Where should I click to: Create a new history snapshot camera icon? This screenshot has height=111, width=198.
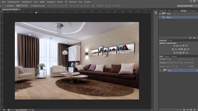(194, 38)
